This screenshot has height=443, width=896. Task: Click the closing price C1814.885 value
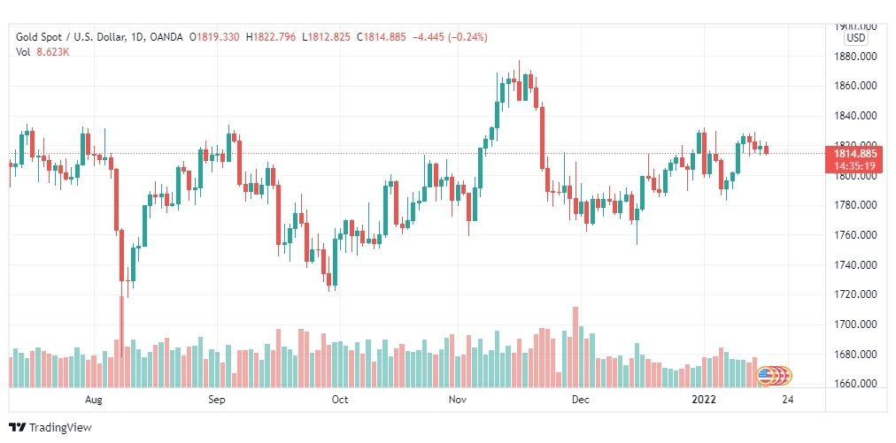coord(381,37)
